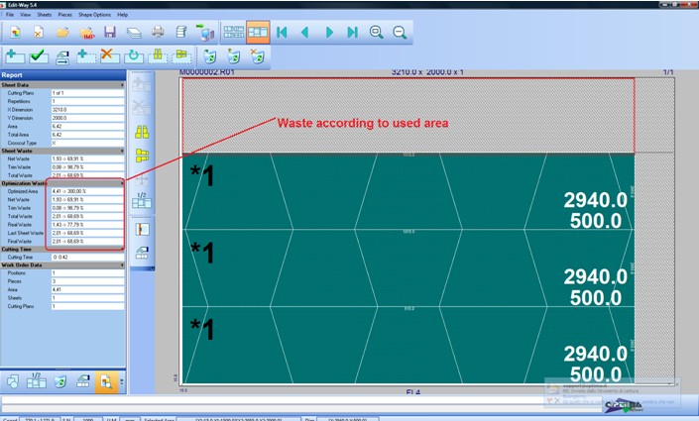Click the highlighted single-layout view icon
The height and width of the screenshot is (421, 699).
point(258,32)
